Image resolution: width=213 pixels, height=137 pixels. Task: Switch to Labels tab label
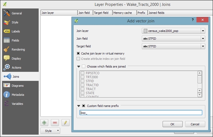[x=16, y=31]
